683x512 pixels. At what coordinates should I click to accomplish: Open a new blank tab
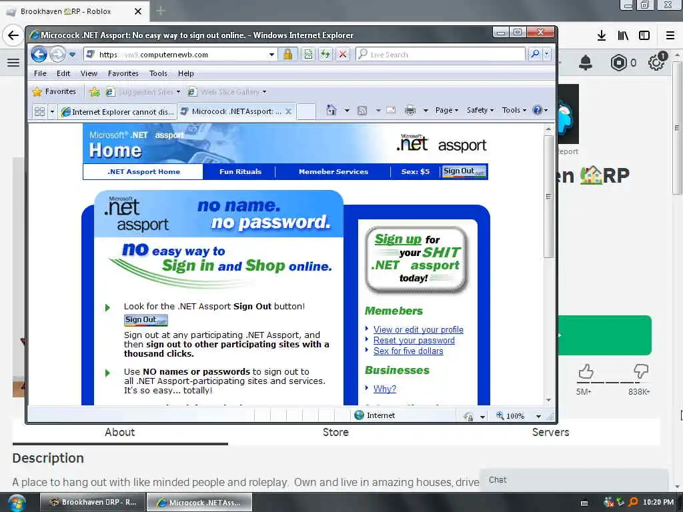pos(306,111)
